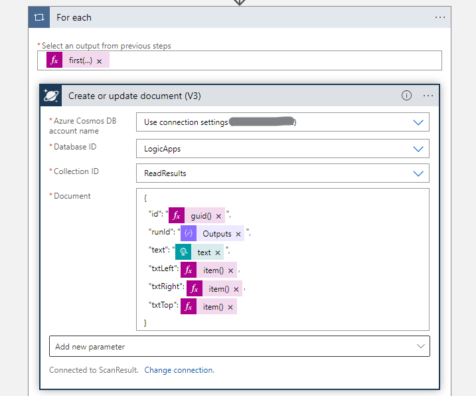
Task: Click the text dynamic content token
Action: click(x=204, y=252)
